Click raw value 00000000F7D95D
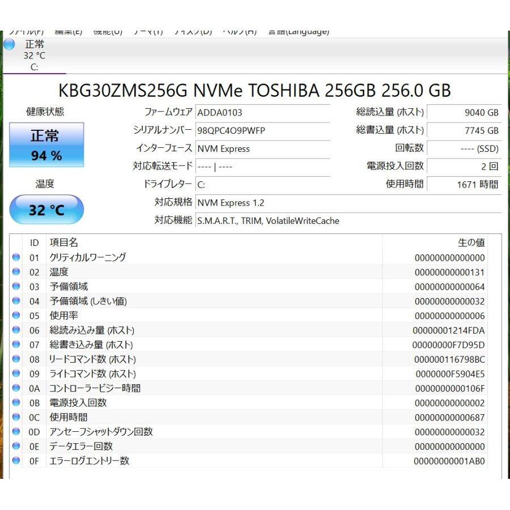The image size is (510, 510). (449, 345)
